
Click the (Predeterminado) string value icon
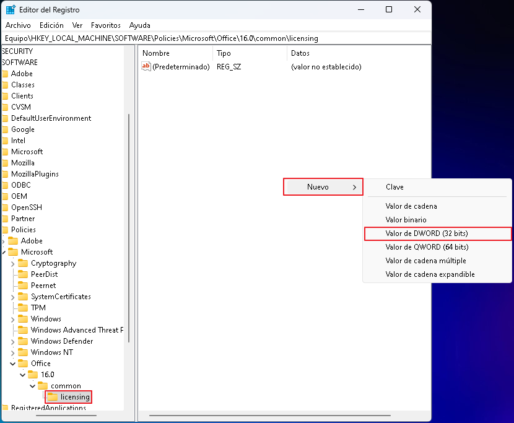pos(146,66)
